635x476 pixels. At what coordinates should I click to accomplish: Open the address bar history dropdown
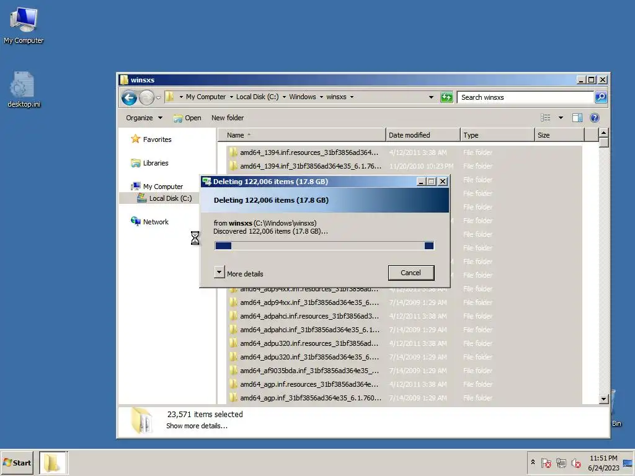point(432,97)
